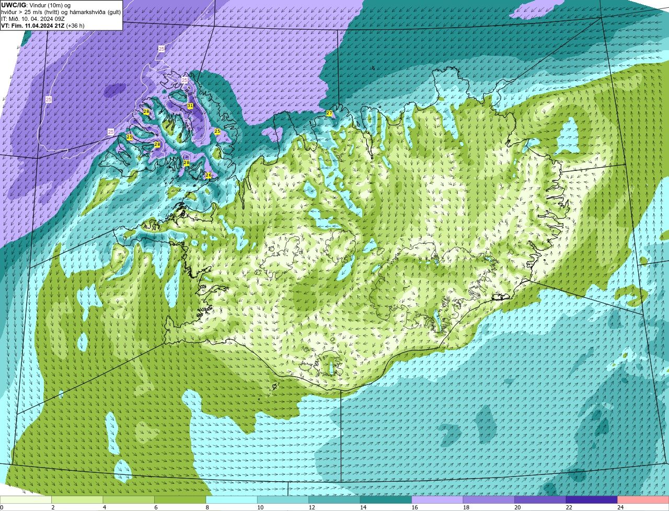Click the 18–20 m/s medium purple legend swatch
This screenshot has width=669, height=511.
489,500
